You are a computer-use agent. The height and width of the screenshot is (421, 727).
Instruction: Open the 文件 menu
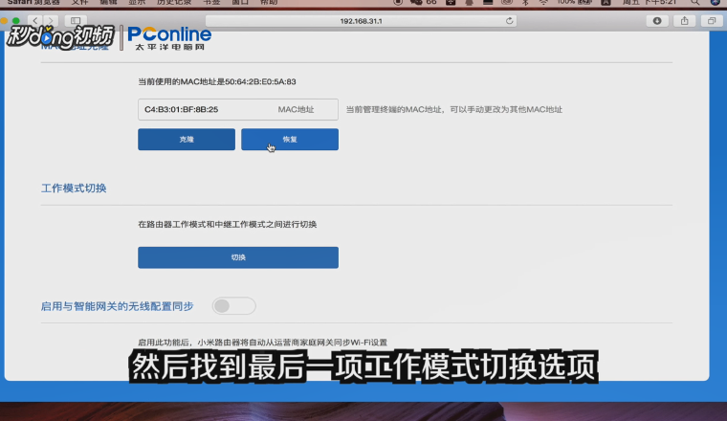(x=79, y=2)
